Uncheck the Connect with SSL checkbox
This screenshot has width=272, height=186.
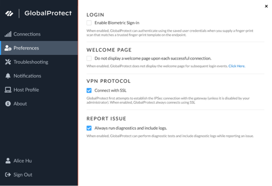click(89, 90)
